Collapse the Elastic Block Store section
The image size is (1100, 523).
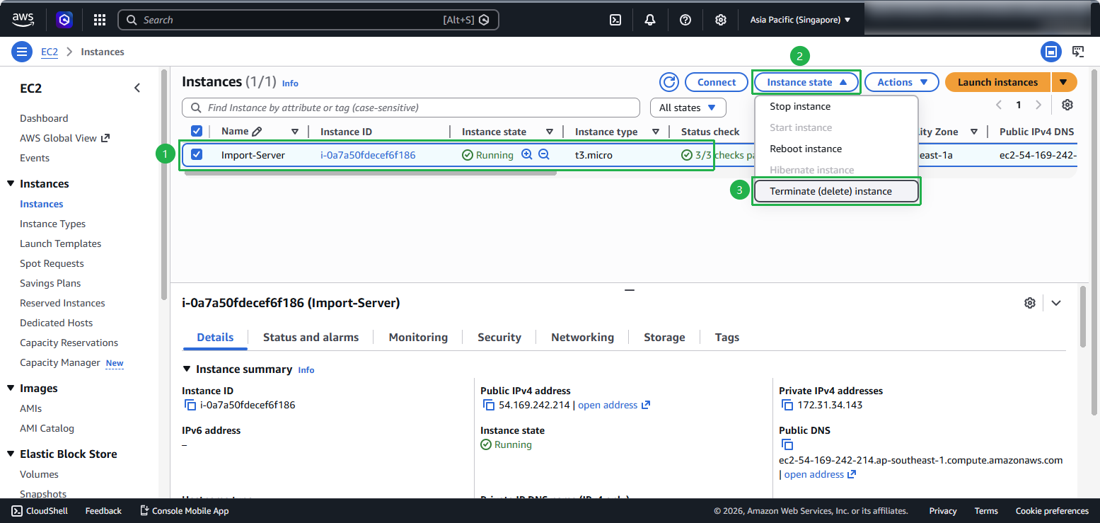pyautogui.click(x=11, y=454)
